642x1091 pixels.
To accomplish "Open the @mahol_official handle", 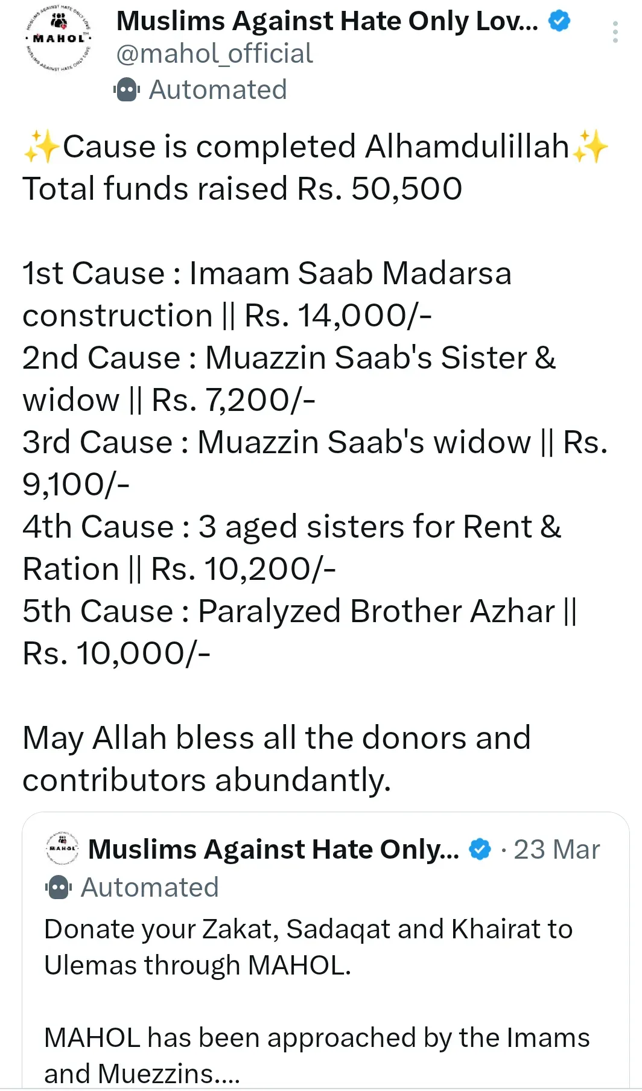I will click(215, 54).
